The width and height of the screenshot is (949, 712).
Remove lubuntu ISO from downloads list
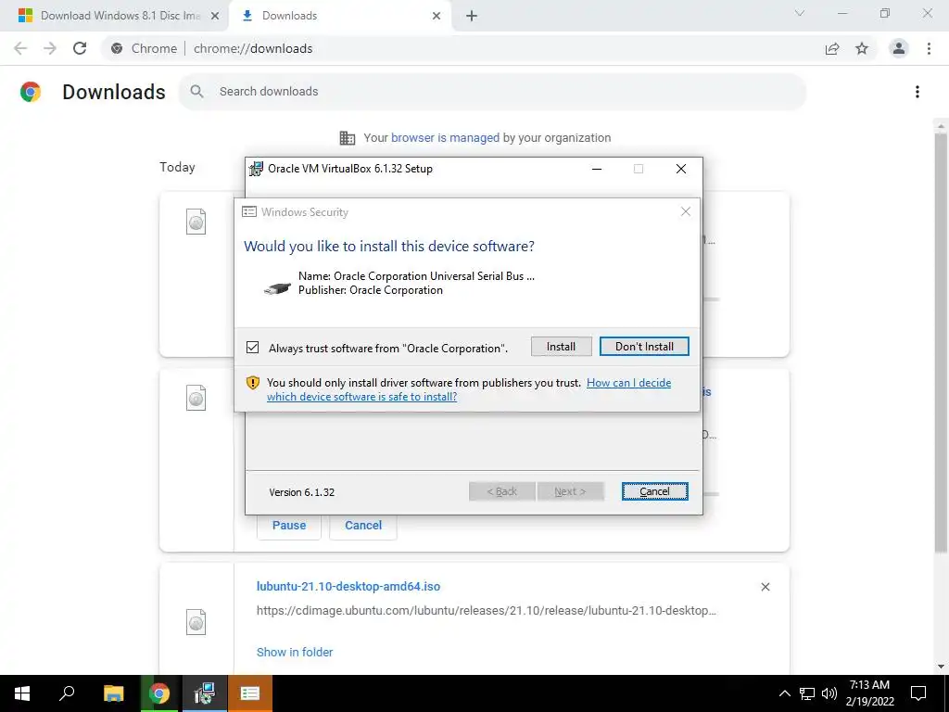click(x=765, y=587)
